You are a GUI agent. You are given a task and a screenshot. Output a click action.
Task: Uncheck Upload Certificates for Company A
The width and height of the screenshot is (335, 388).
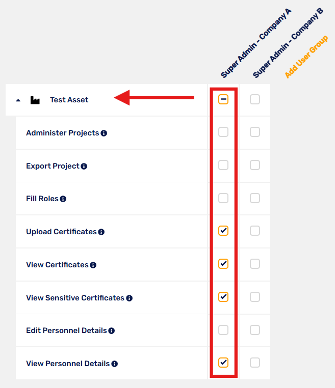tap(223, 231)
